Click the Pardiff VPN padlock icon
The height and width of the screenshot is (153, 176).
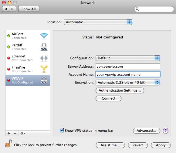[44, 47]
